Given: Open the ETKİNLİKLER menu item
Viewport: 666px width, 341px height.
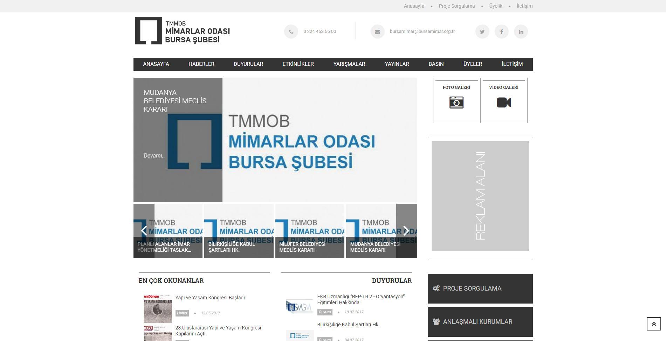Looking at the screenshot, I should click(x=298, y=64).
